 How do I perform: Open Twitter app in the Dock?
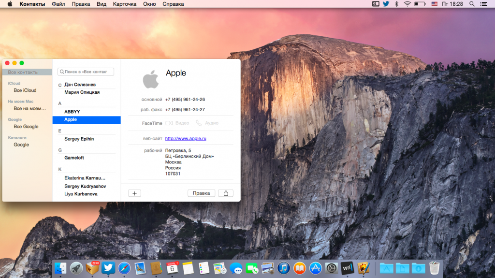coord(108,267)
